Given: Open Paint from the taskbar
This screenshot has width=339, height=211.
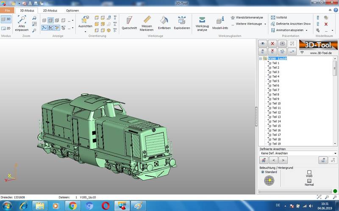Looking at the screenshot, I should click(x=139, y=206).
